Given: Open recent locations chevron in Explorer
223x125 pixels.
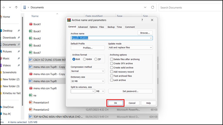Looking at the screenshot, I should tap(10, 7).
